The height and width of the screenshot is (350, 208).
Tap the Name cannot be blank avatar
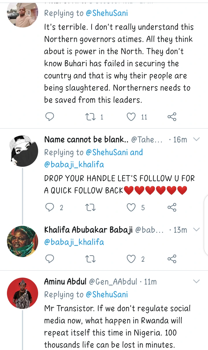[x=22, y=151]
